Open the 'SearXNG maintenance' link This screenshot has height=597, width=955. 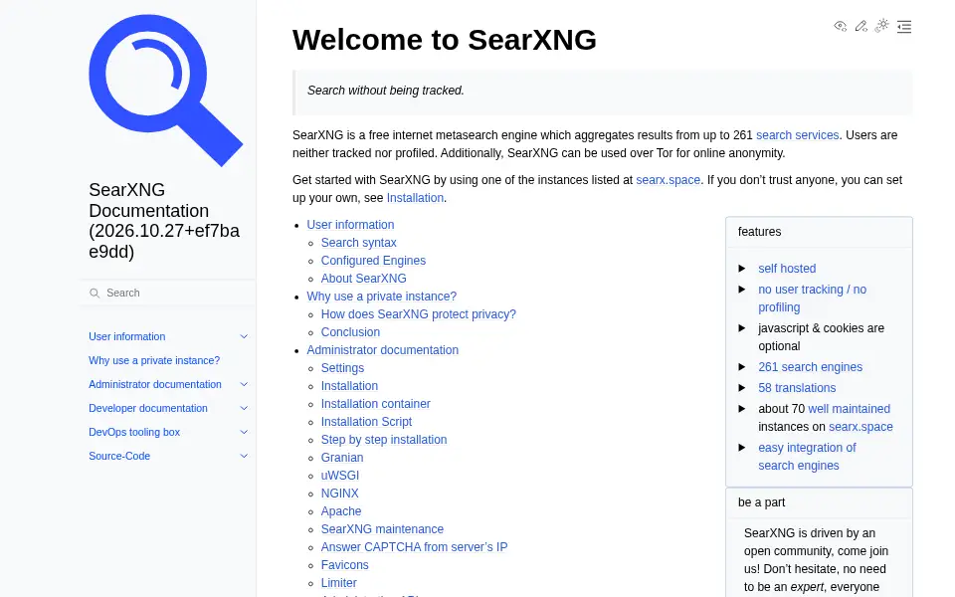[382, 529]
